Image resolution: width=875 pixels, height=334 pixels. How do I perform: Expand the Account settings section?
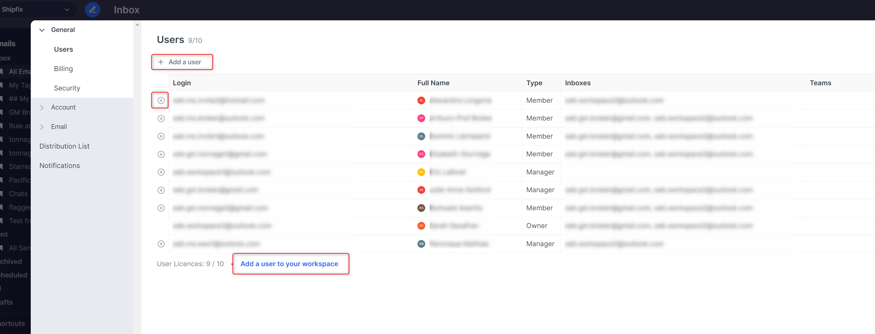pos(42,108)
